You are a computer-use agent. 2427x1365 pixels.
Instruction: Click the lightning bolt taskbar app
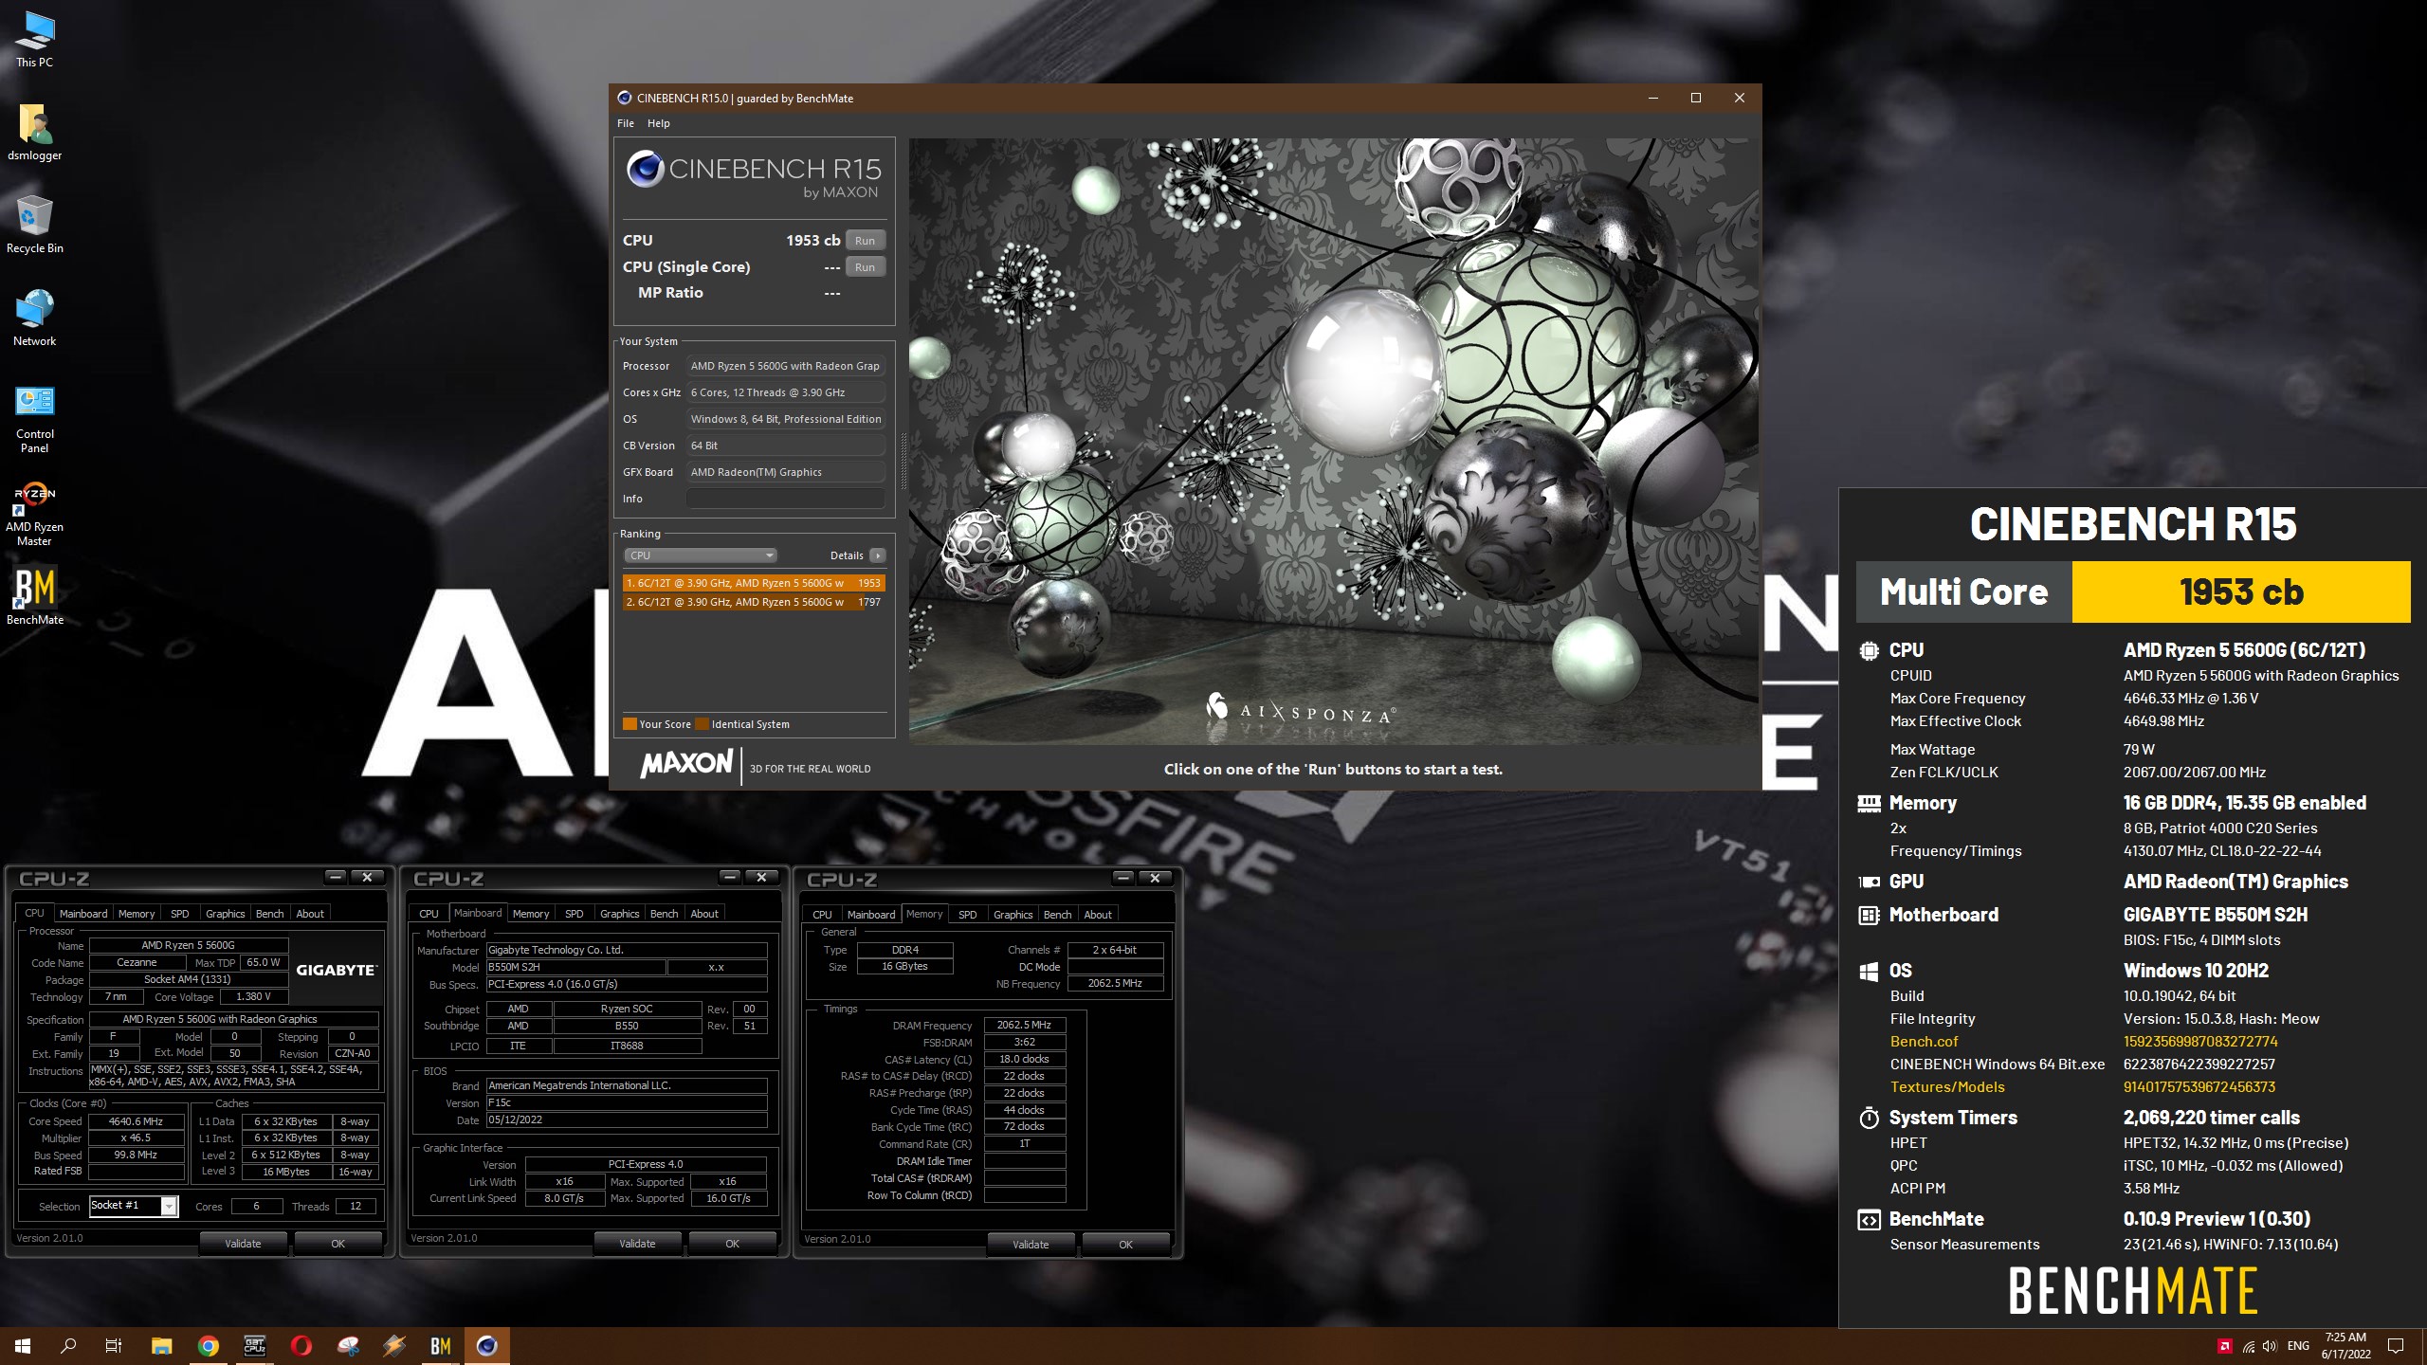393,1345
